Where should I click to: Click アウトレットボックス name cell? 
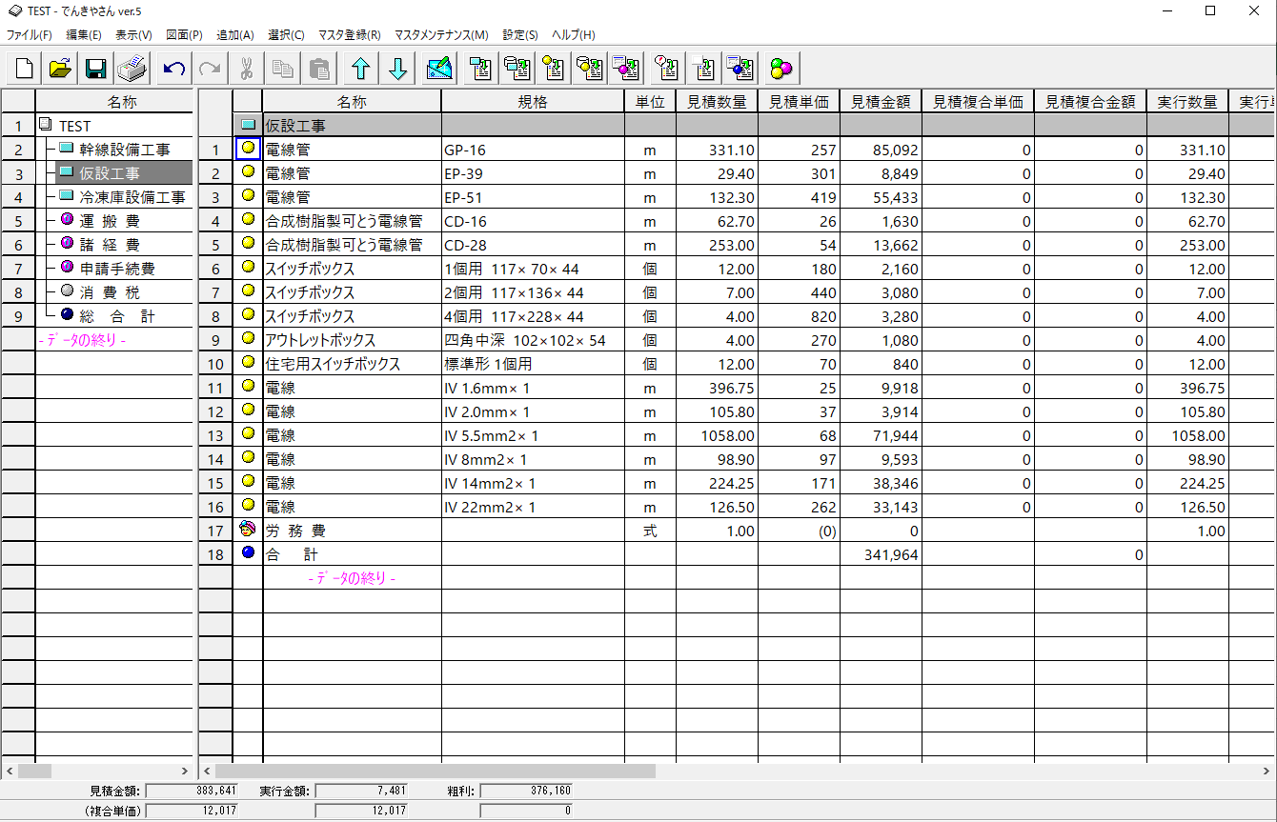(352, 340)
